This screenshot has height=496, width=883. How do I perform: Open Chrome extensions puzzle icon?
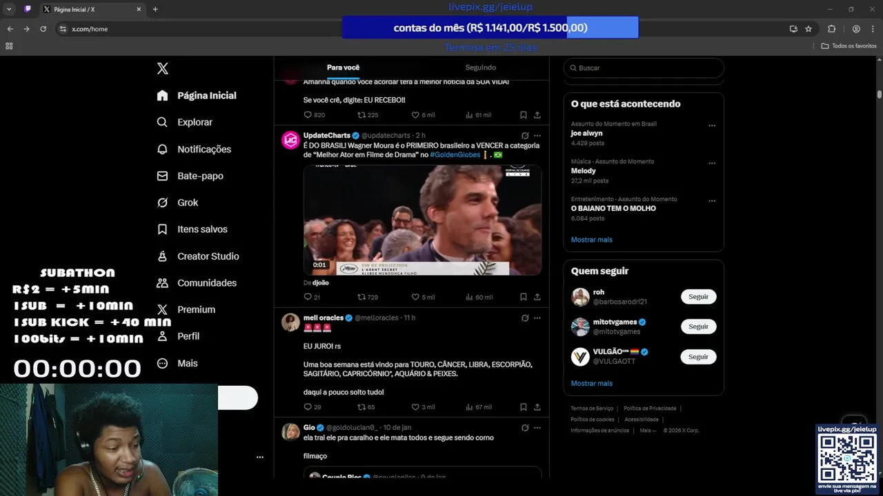(x=831, y=29)
